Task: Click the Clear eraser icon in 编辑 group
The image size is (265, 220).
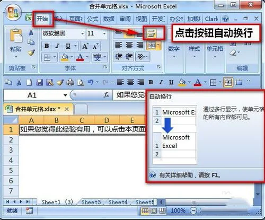Action: point(233,52)
